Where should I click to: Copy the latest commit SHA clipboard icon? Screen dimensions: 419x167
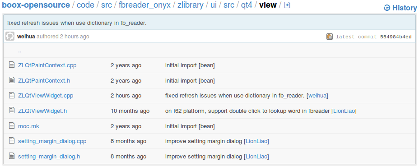(x=330, y=37)
